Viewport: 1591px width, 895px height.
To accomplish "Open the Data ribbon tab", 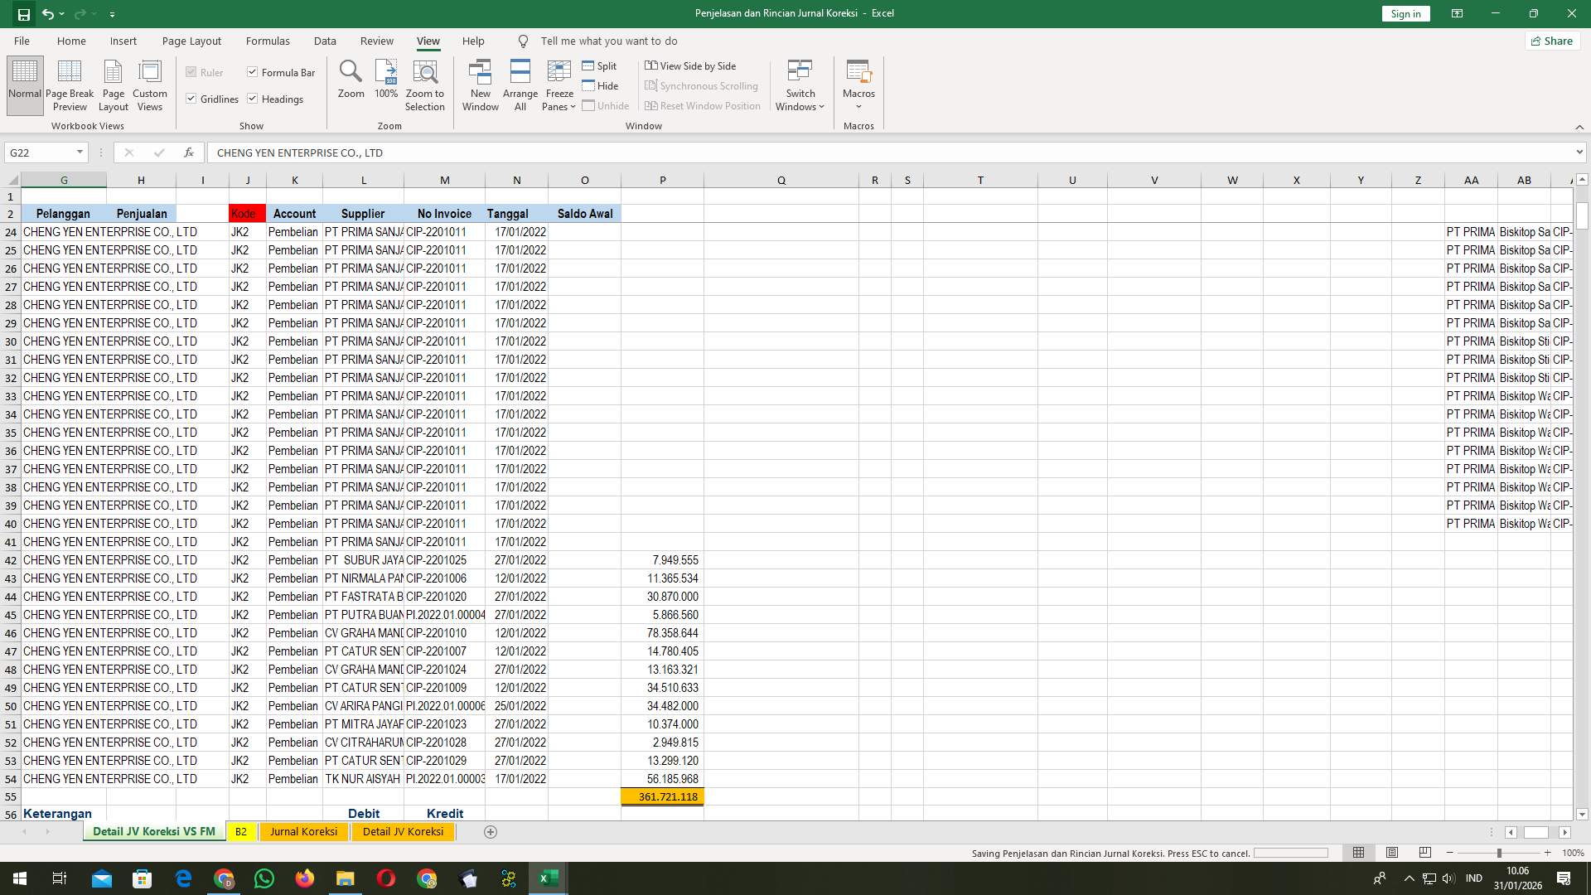I will click(x=325, y=41).
